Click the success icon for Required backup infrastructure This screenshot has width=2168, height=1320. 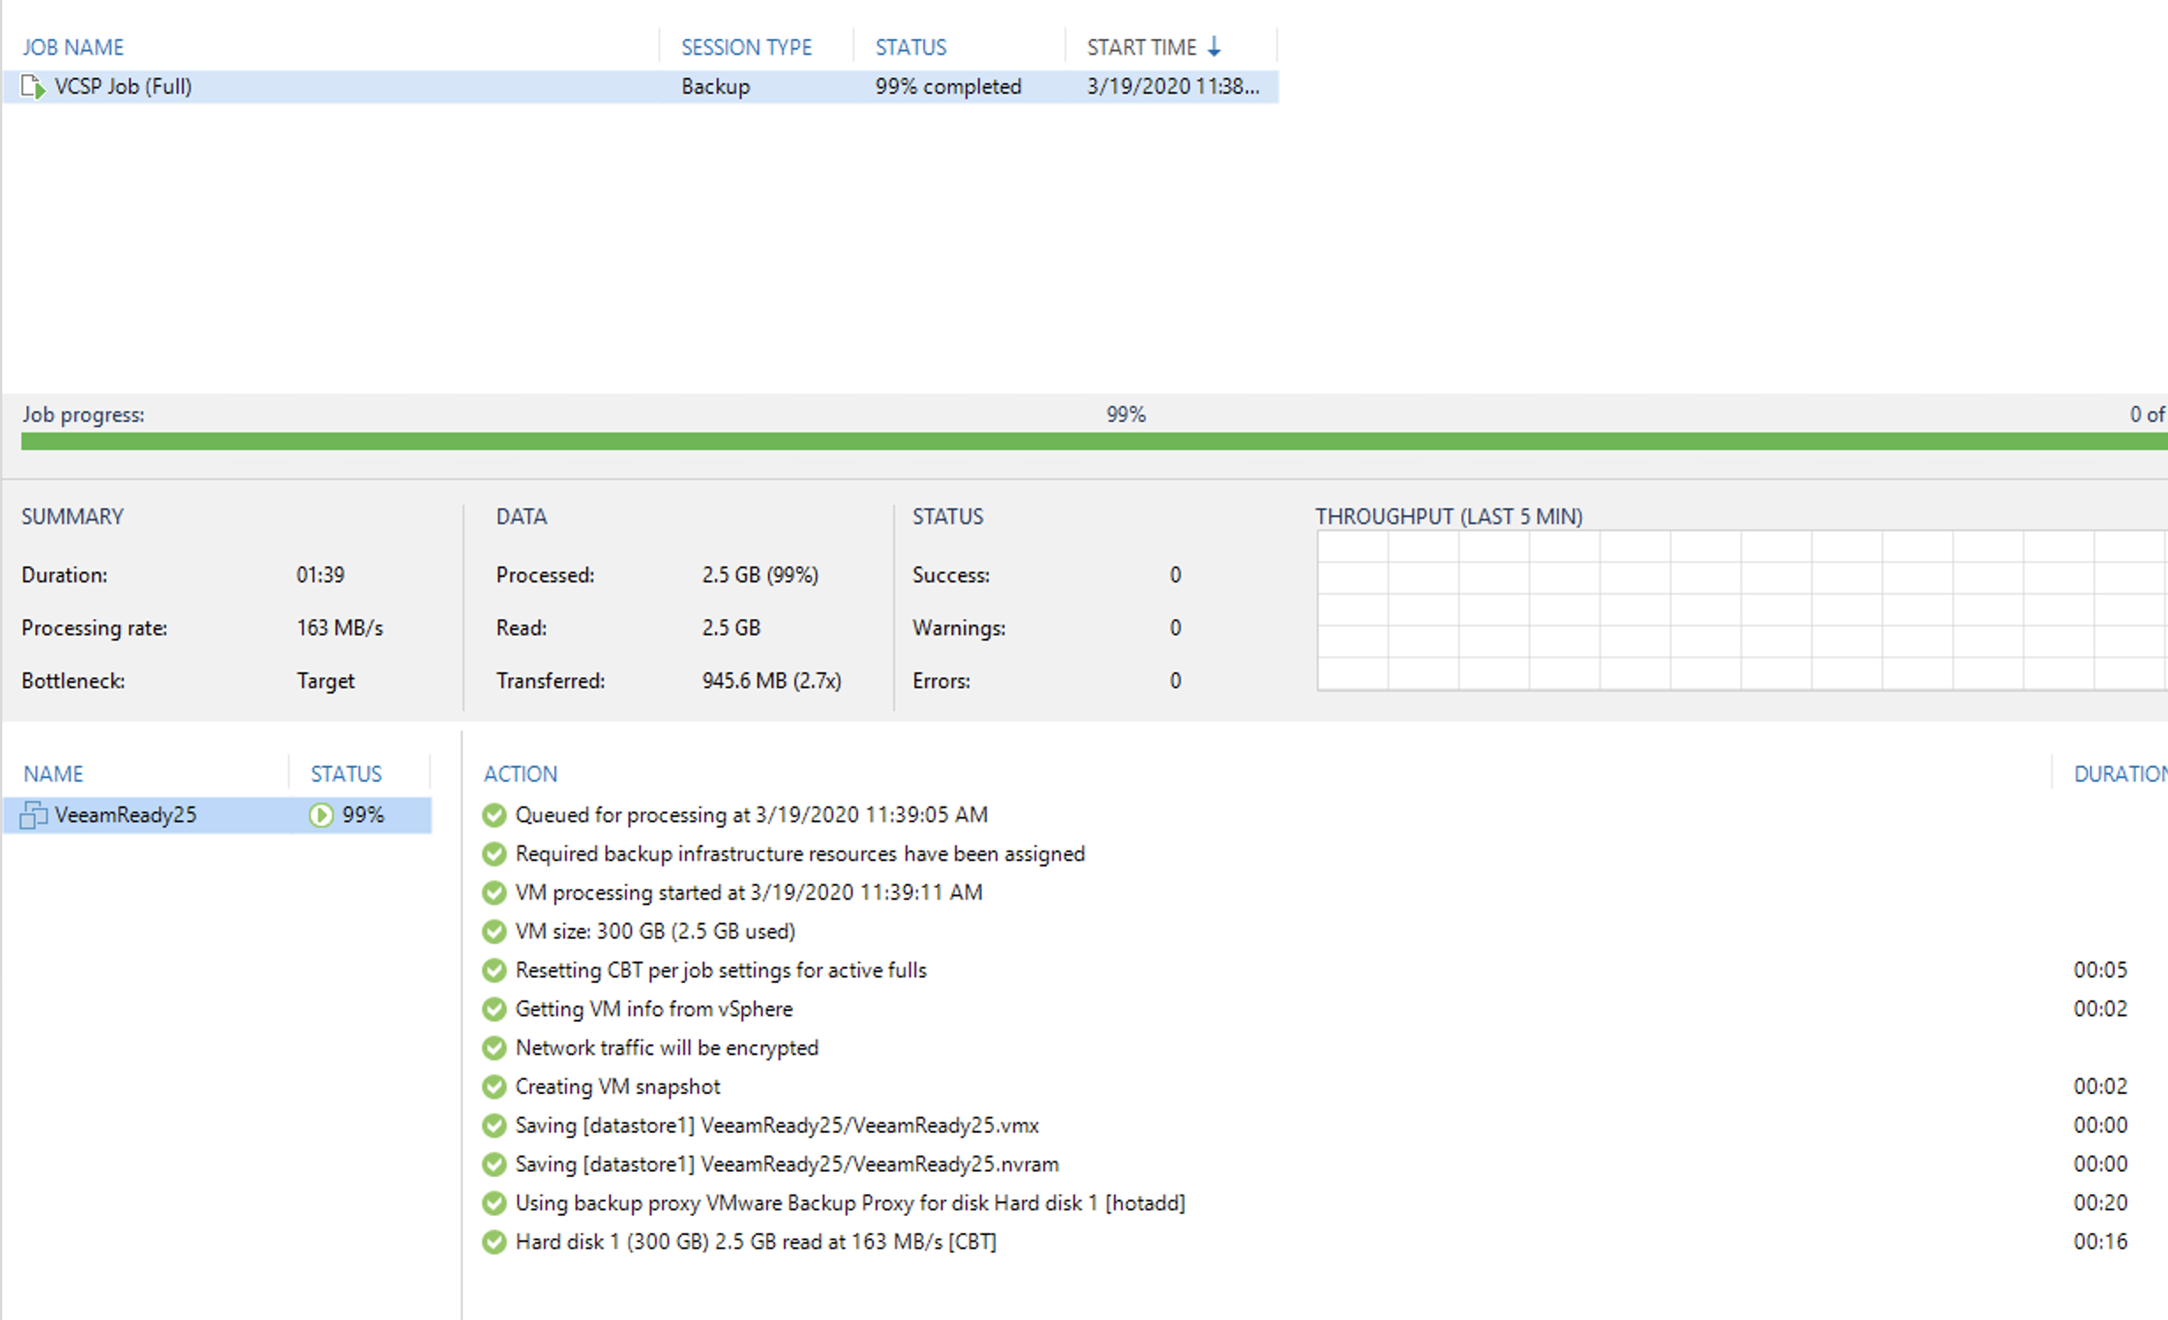pos(494,853)
